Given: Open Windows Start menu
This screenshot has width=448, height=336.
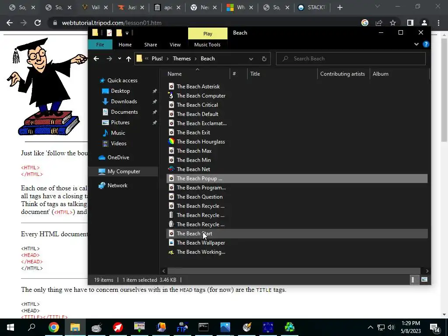Looking at the screenshot, I should [x=10, y=327].
